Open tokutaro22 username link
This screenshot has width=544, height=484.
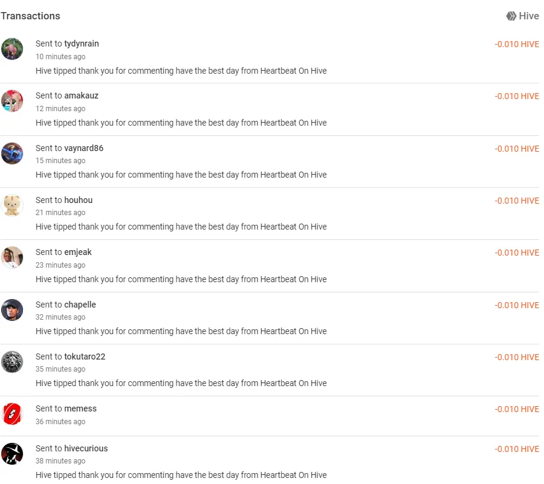[x=85, y=357]
